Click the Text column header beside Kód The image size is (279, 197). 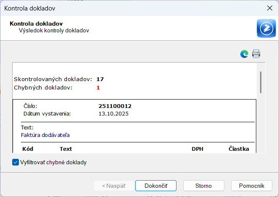point(66,149)
